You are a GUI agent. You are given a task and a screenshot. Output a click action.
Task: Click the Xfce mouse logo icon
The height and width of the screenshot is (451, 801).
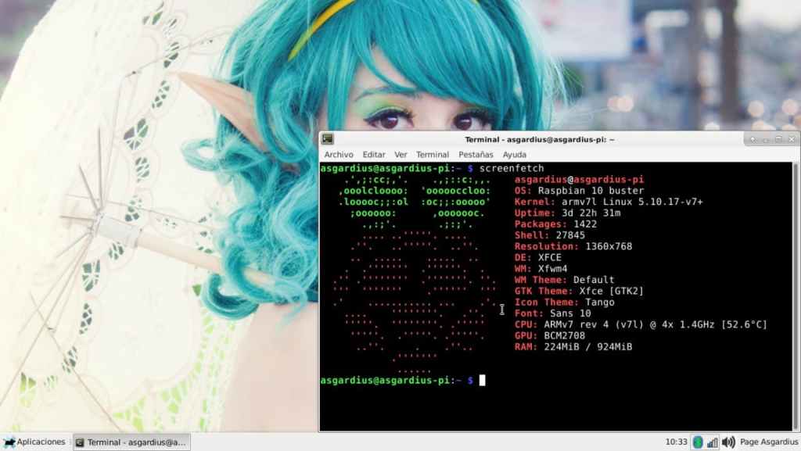pos(9,442)
